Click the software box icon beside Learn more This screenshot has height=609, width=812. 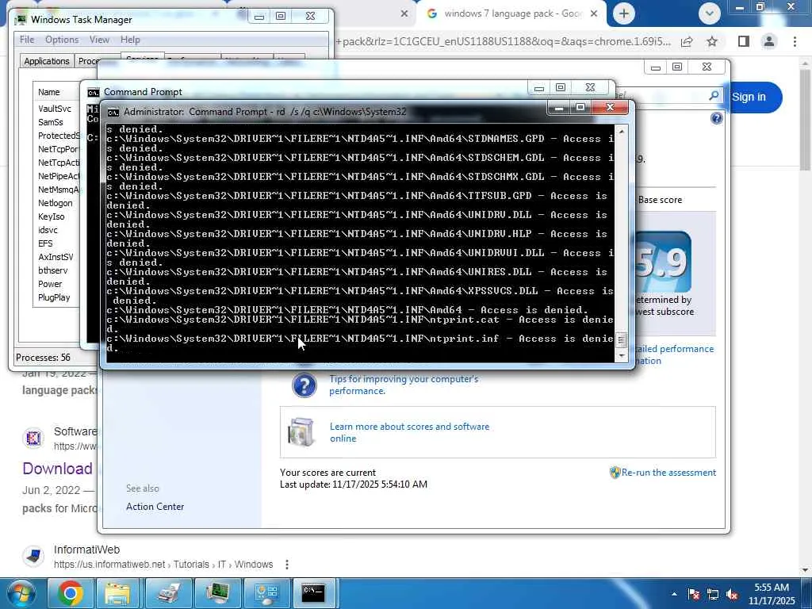coord(301,432)
